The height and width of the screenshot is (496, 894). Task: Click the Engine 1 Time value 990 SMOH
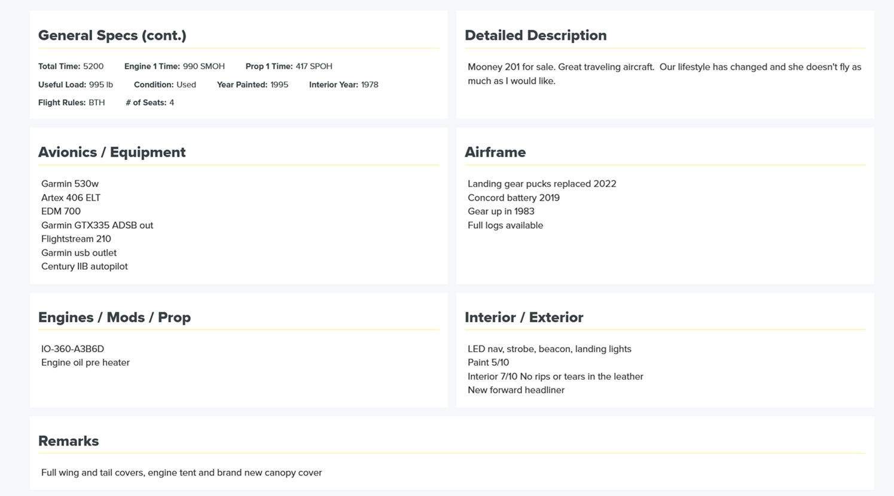[x=204, y=66]
